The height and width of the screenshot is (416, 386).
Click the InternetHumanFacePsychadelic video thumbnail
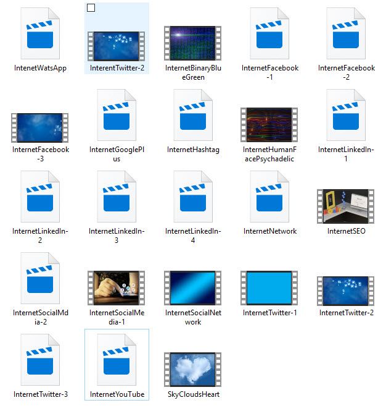coord(269,124)
